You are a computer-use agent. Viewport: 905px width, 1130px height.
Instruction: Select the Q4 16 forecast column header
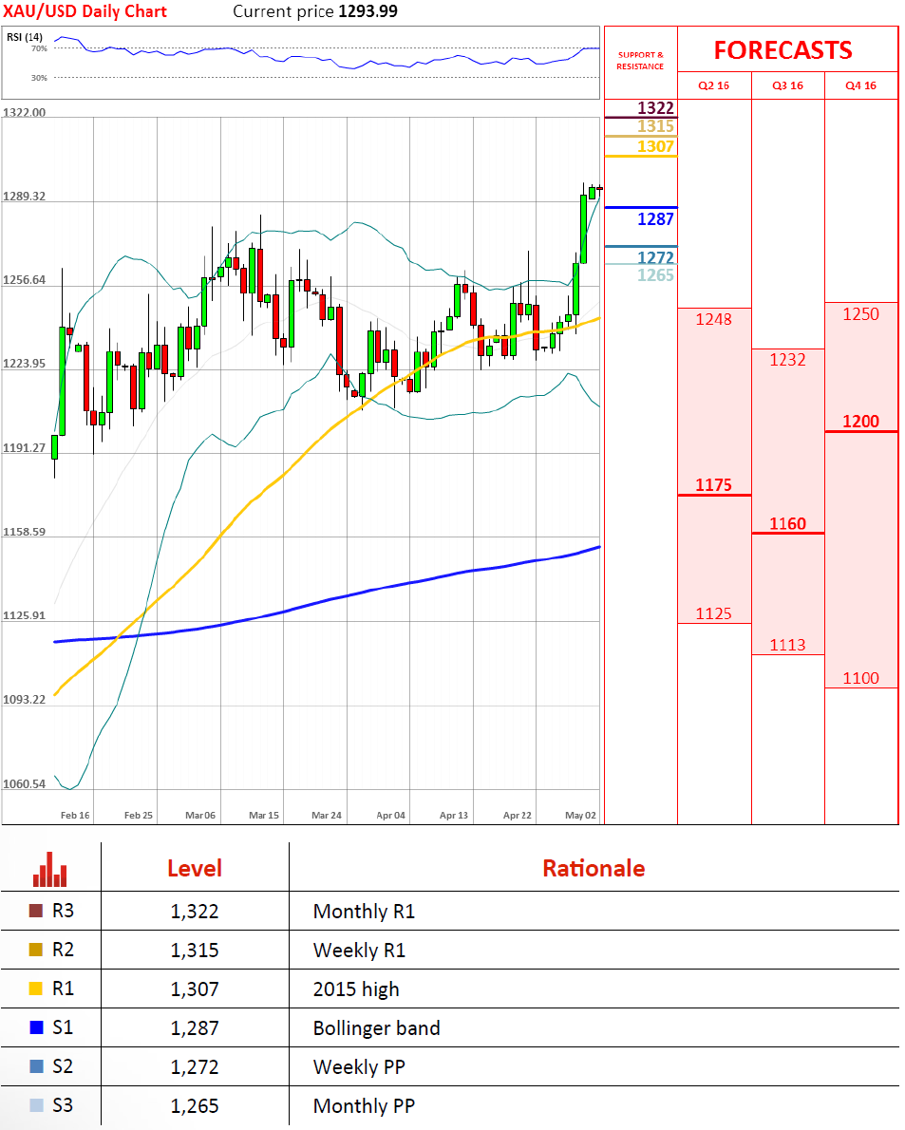coord(860,85)
